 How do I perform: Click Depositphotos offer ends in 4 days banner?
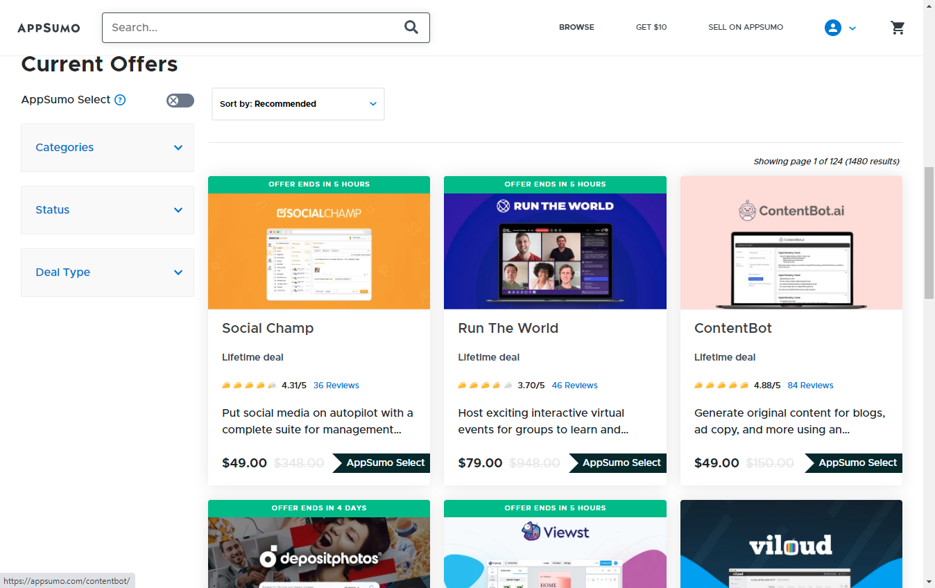(319, 508)
